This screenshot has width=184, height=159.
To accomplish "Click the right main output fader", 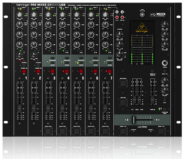I will pyautogui.click(x=139, y=100).
